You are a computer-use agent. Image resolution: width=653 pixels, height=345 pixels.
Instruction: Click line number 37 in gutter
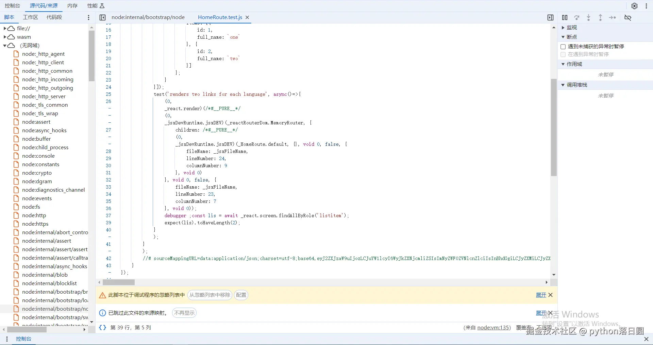[x=108, y=215]
